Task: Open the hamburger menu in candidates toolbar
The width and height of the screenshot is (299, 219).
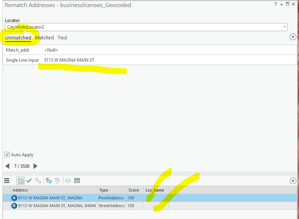Action: click(7, 180)
